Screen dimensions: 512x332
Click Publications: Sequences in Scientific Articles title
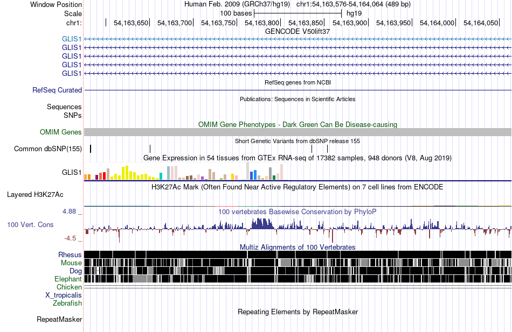(297, 99)
